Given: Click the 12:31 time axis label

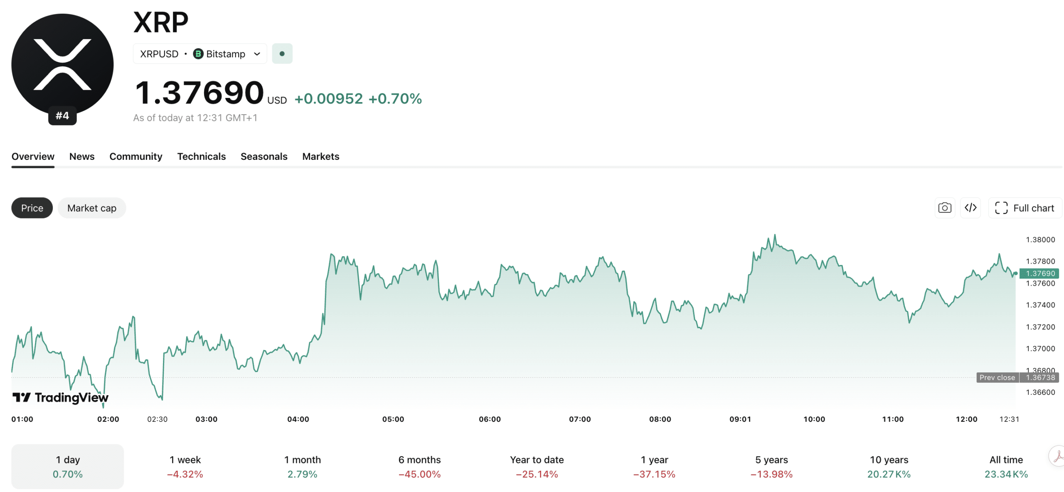Looking at the screenshot, I should click(1009, 419).
